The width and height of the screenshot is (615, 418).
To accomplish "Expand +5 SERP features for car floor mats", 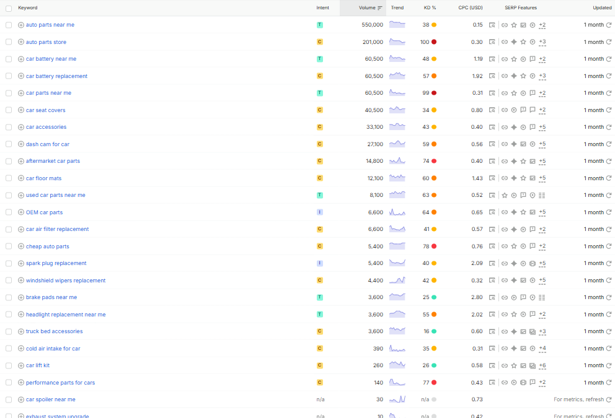I will [542, 178].
